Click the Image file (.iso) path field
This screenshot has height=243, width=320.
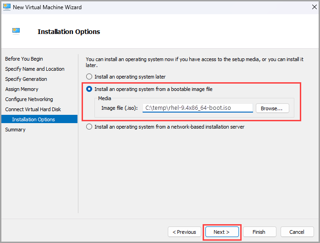pyautogui.click(x=198, y=108)
